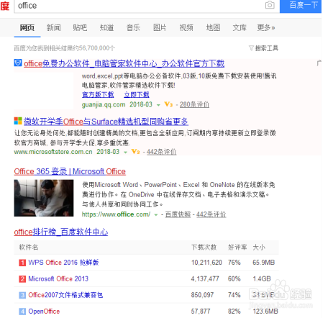Click the 好评率 column header
Image resolution: width=333 pixels, height=318 pixels.
point(237,247)
